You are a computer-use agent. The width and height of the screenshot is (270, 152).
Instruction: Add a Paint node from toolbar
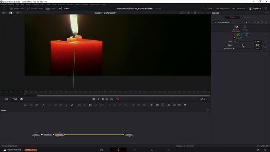[x=43, y=105]
